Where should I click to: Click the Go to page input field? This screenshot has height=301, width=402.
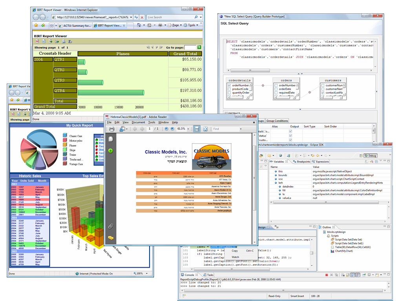pos(189,47)
